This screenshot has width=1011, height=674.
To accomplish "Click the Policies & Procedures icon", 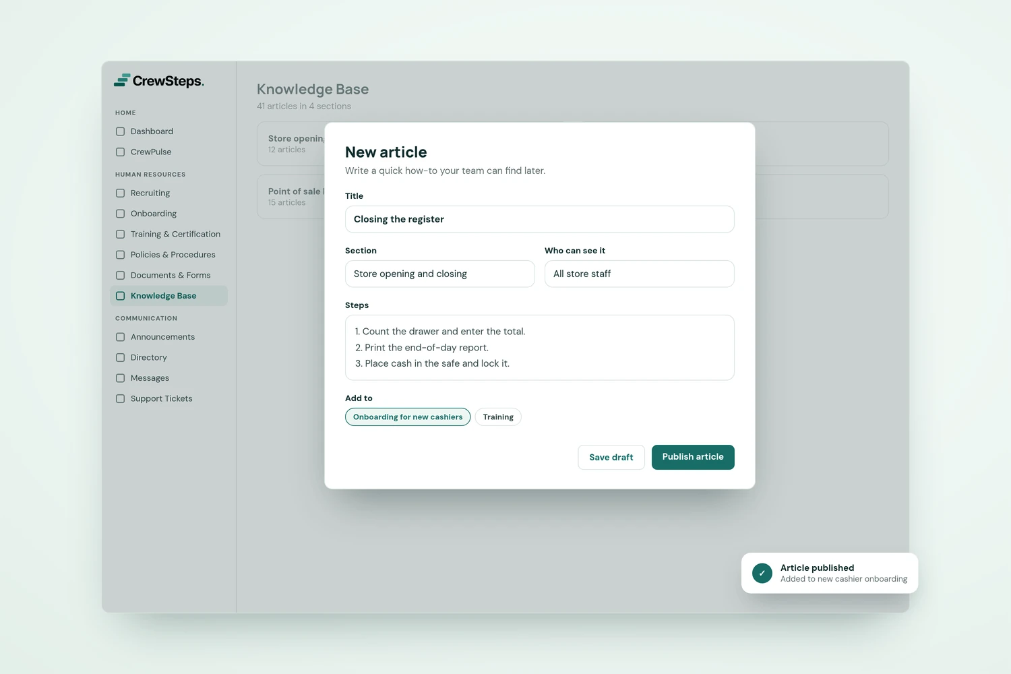I will click(x=120, y=255).
